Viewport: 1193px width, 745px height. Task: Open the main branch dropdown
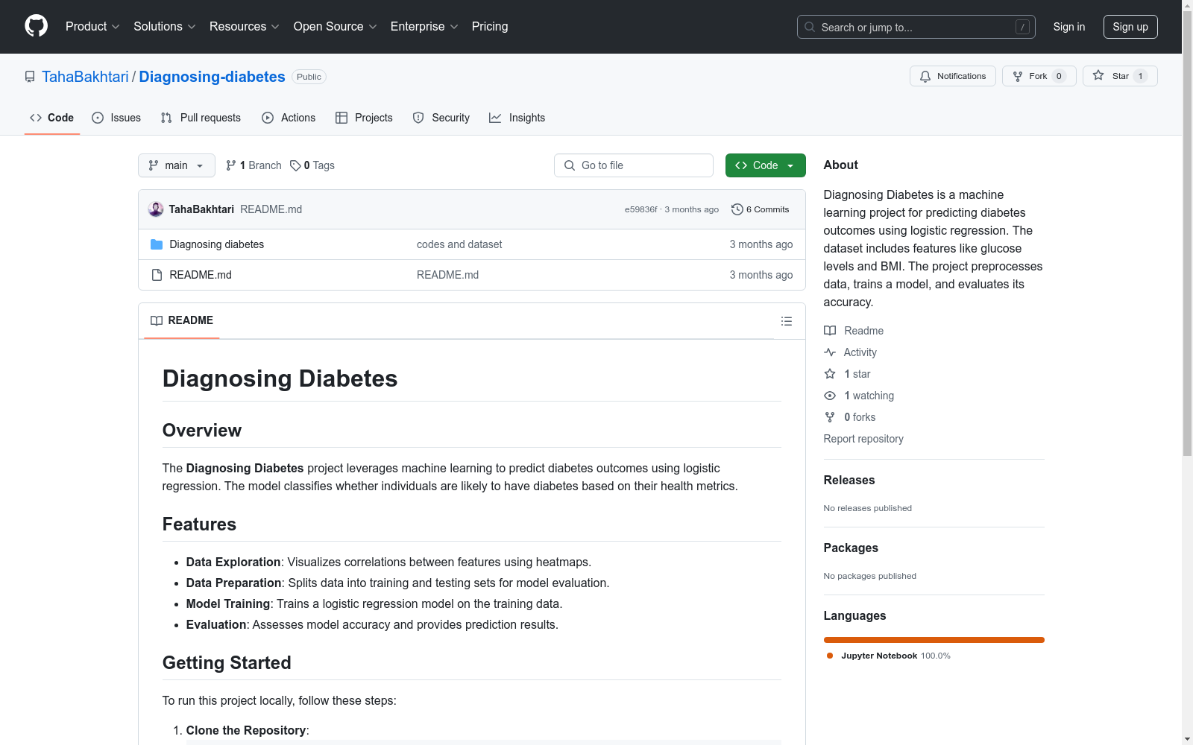coord(176,165)
